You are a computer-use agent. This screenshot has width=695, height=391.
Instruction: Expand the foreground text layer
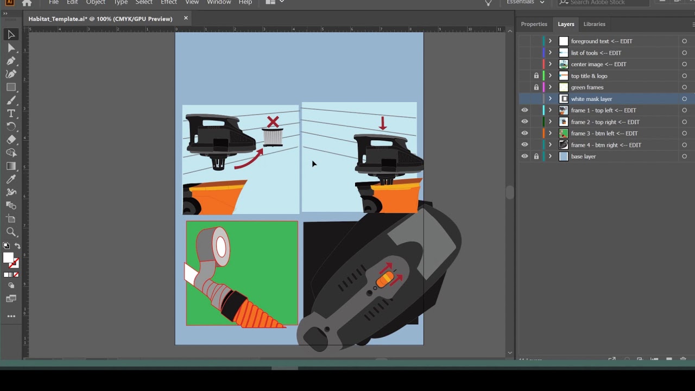point(550,41)
